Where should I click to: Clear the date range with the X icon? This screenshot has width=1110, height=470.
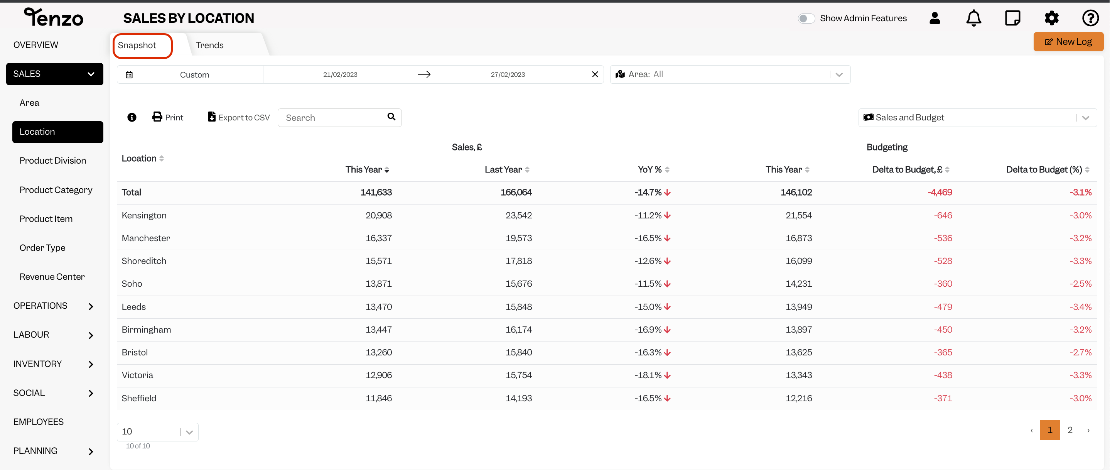pyautogui.click(x=595, y=74)
